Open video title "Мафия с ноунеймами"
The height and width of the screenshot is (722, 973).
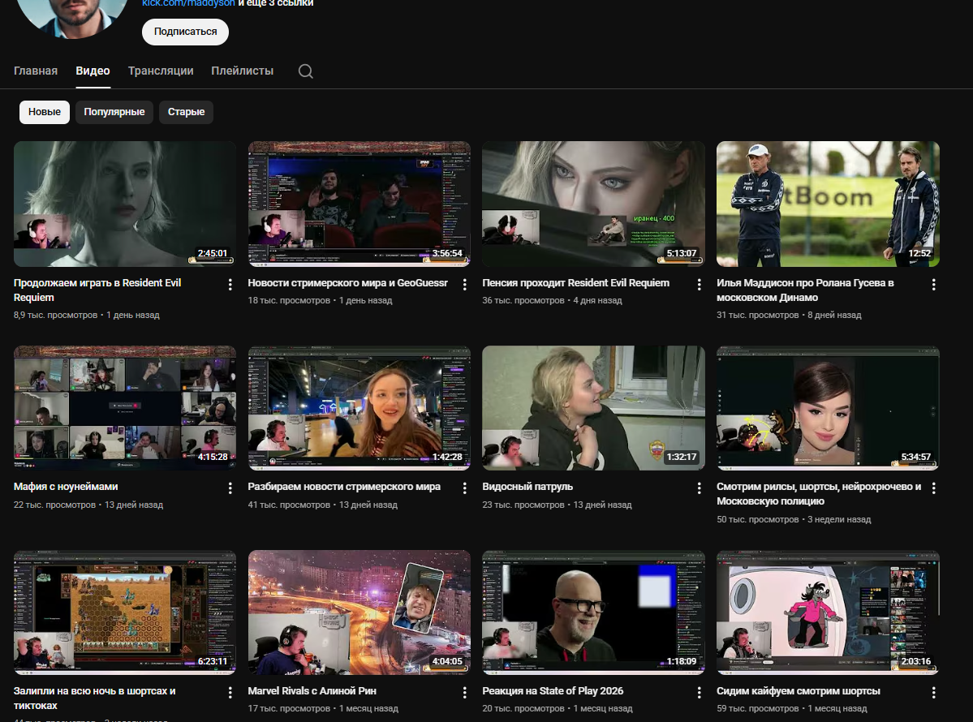[66, 486]
